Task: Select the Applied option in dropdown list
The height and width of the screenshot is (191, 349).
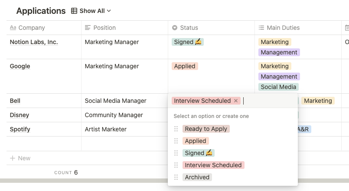Action: (196, 141)
